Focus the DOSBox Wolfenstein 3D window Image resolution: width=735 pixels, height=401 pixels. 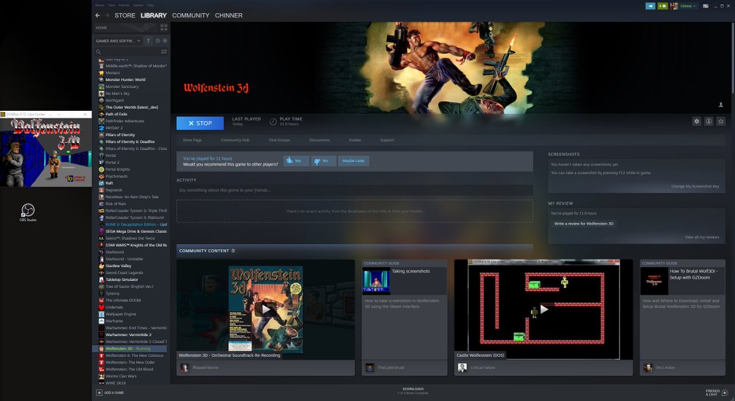point(46,149)
